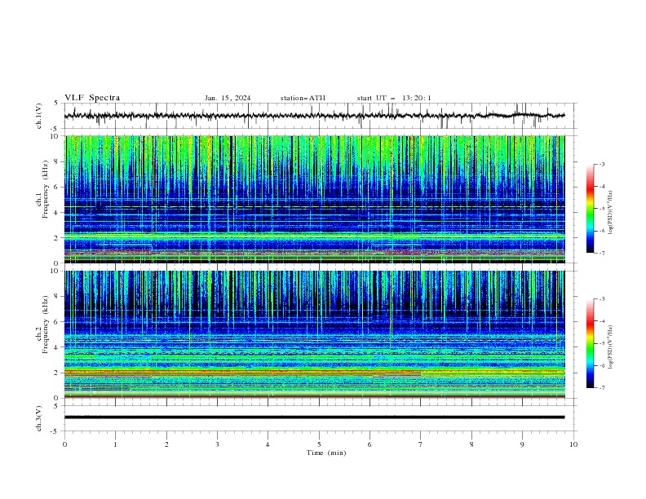
Task: Click the "ch.3(V)" axis label
Action: point(39,418)
